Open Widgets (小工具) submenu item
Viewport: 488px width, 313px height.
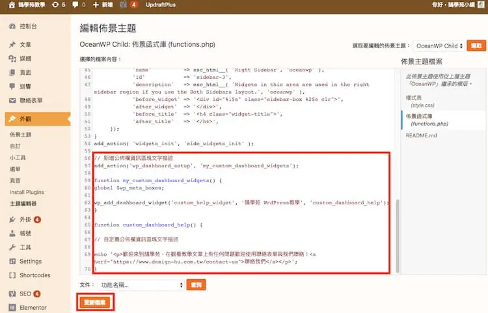point(18,157)
